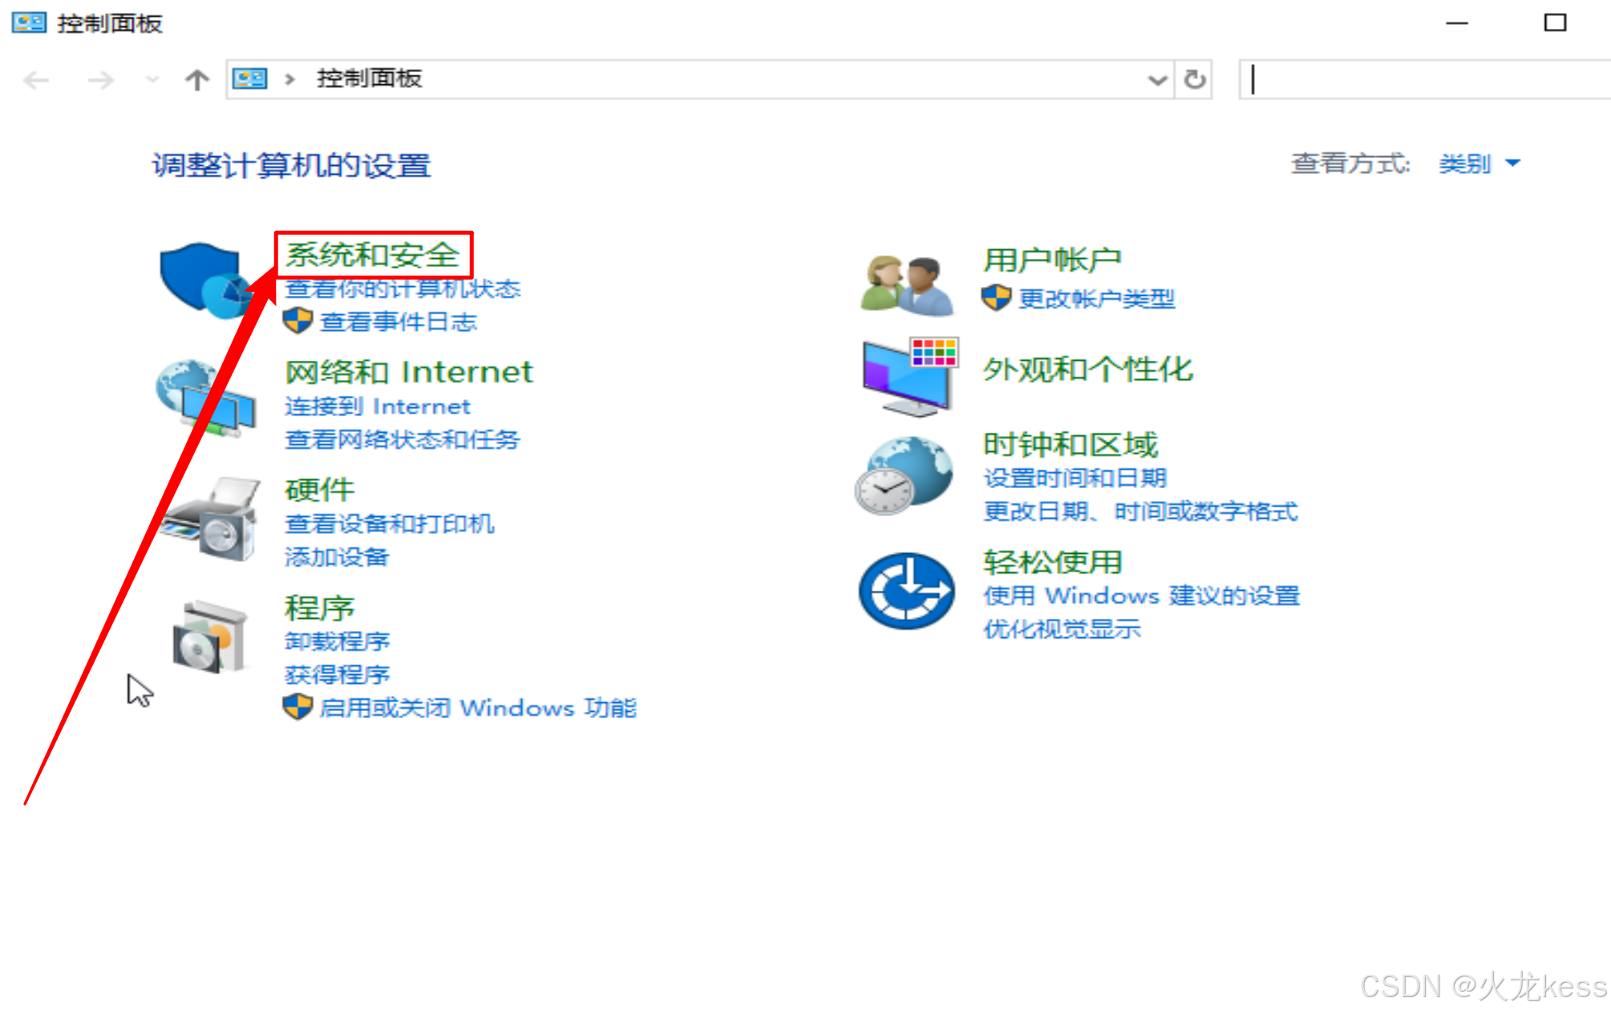Viewport: 1611px width, 1014px height.
Task: Expand breadcrumb chevron before 控制面板
Action: point(289,79)
